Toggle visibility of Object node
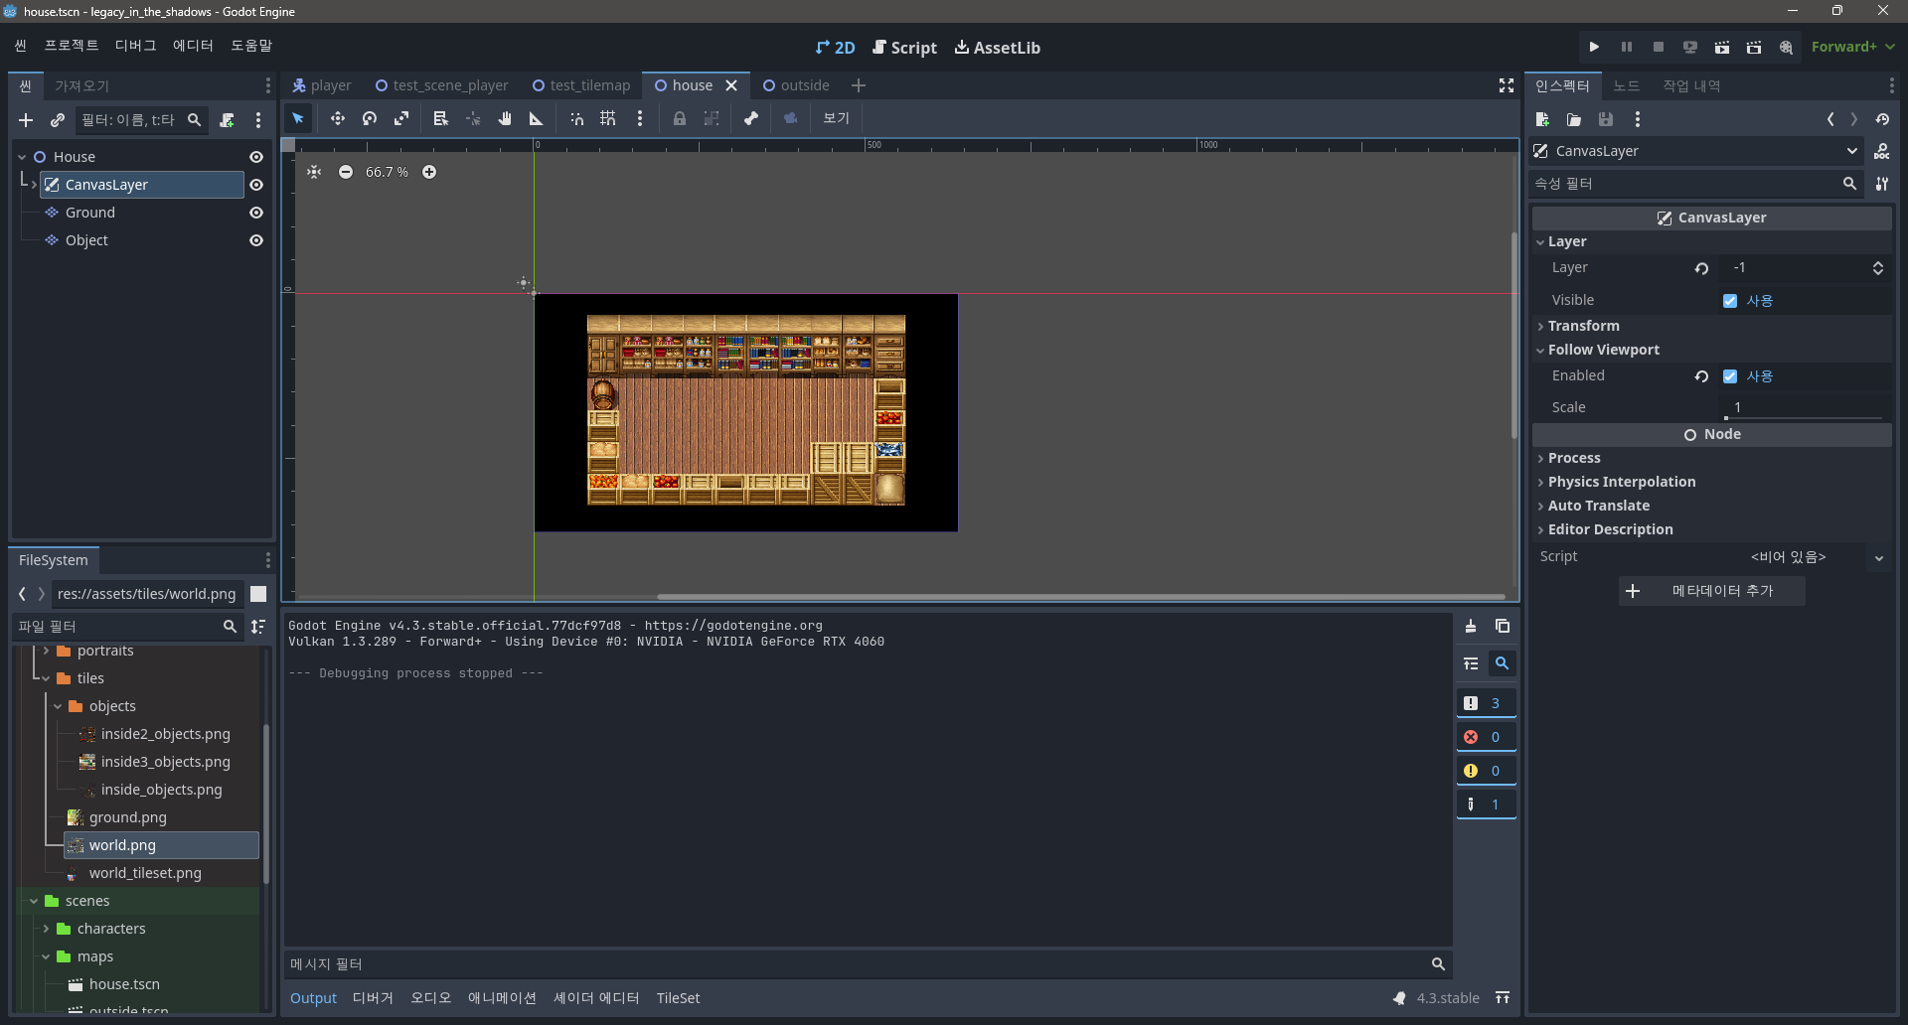This screenshot has height=1025, width=1908. (x=256, y=240)
